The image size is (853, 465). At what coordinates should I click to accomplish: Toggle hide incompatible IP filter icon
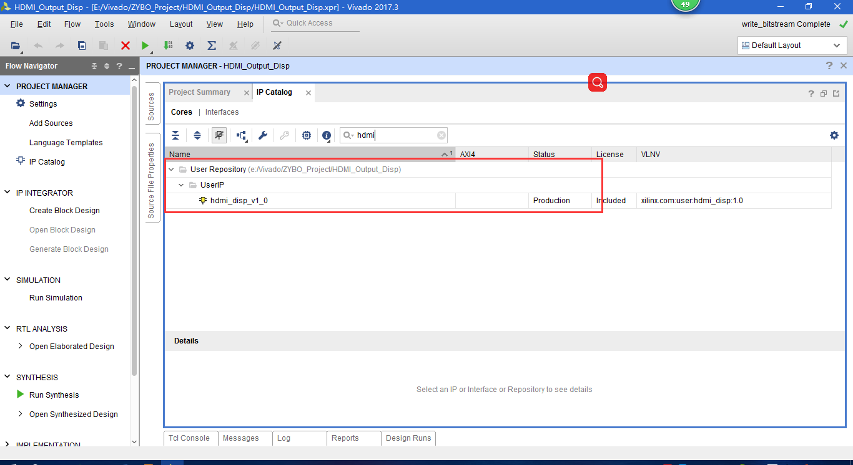pyautogui.click(x=219, y=135)
